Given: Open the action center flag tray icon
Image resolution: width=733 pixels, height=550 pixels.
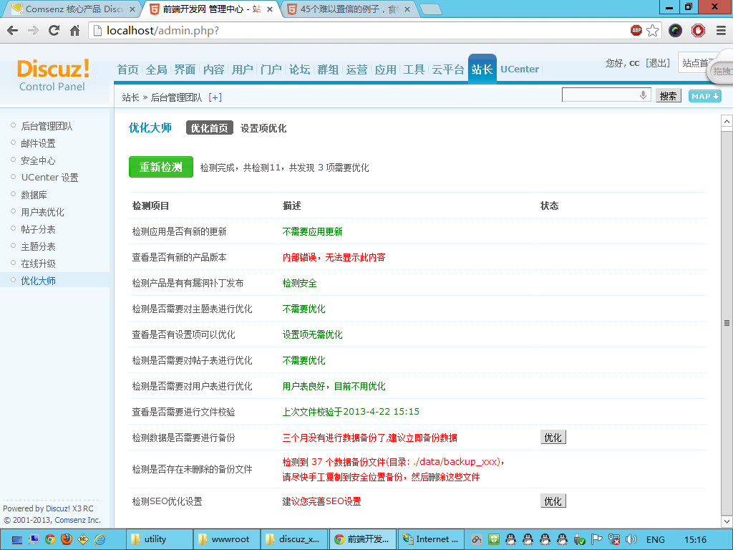Looking at the screenshot, I should 596,539.
